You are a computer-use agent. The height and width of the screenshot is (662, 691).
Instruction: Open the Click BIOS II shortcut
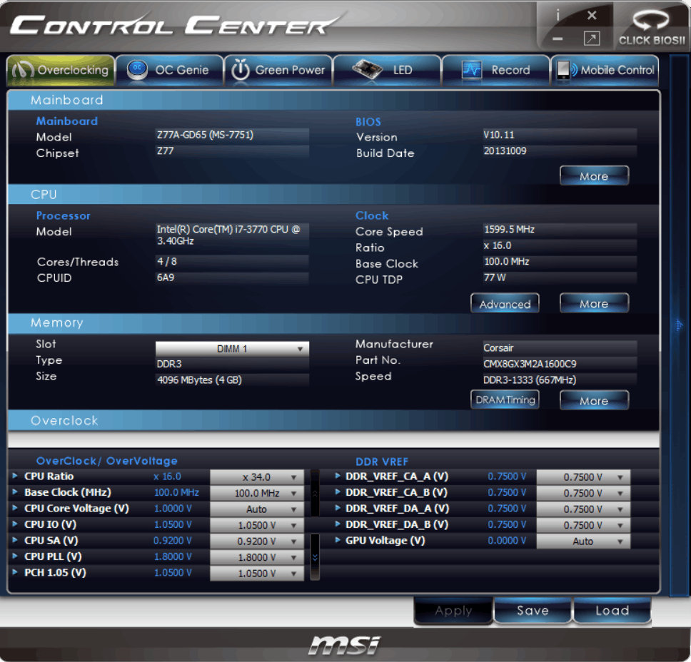[x=651, y=26]
